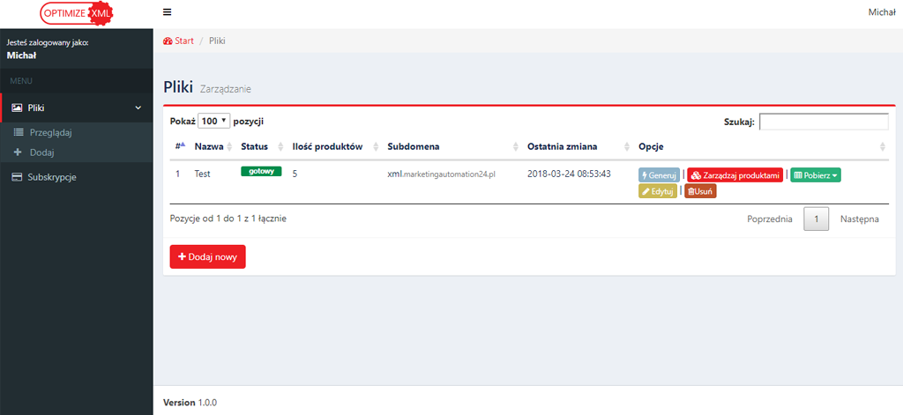Collapse the Pliki sidebar menu chevron
The image size is (903, 415).
138,108
